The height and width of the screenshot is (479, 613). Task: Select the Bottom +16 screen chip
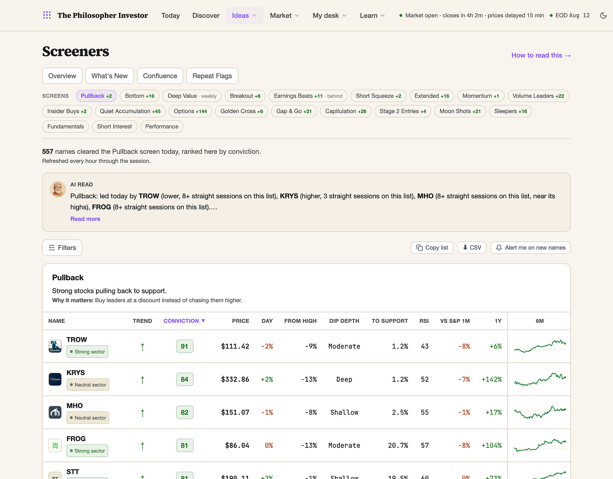140,96
